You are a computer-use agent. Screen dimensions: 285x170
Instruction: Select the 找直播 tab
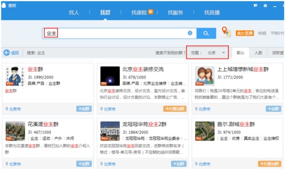pos(212,13)
